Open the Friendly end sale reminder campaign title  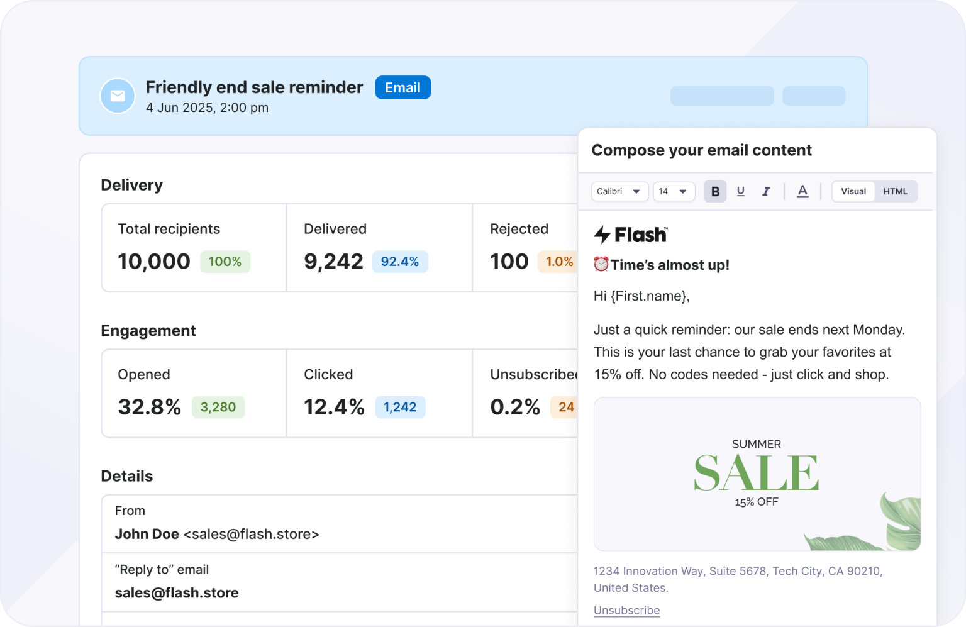[254, 87]
